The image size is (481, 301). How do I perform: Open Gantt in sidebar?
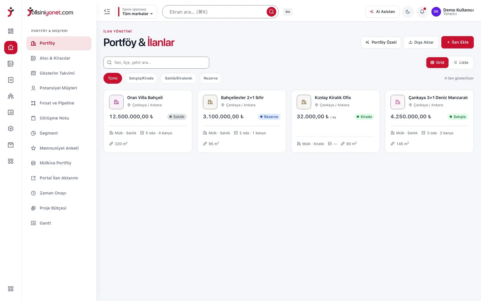pos(59,223)
